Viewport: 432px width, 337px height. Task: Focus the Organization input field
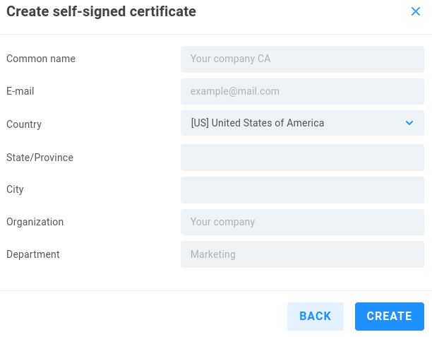click(x=302, y=223)
